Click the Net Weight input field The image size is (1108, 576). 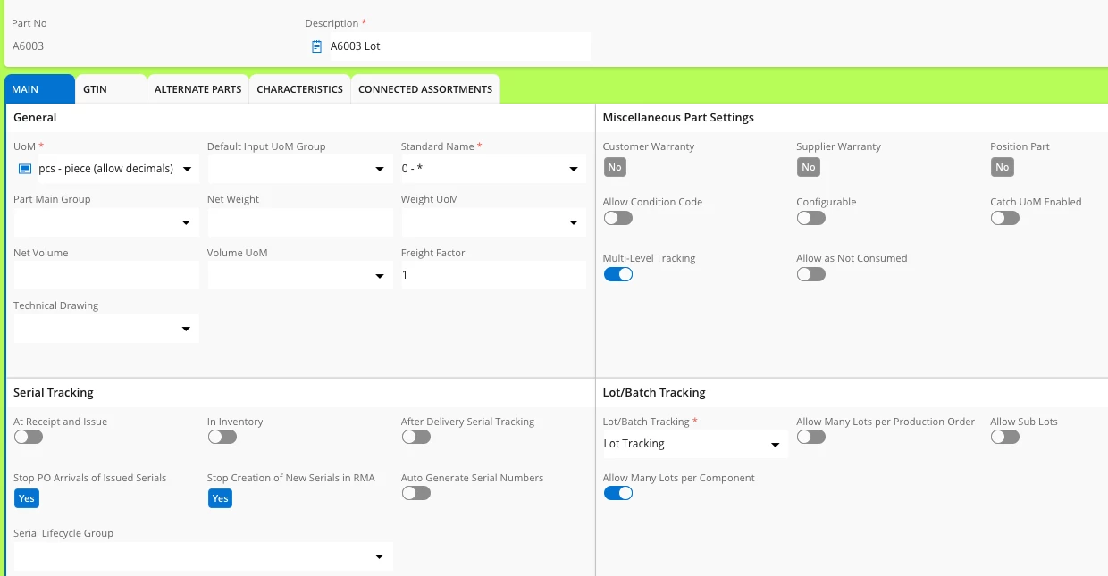click(299, 222)
